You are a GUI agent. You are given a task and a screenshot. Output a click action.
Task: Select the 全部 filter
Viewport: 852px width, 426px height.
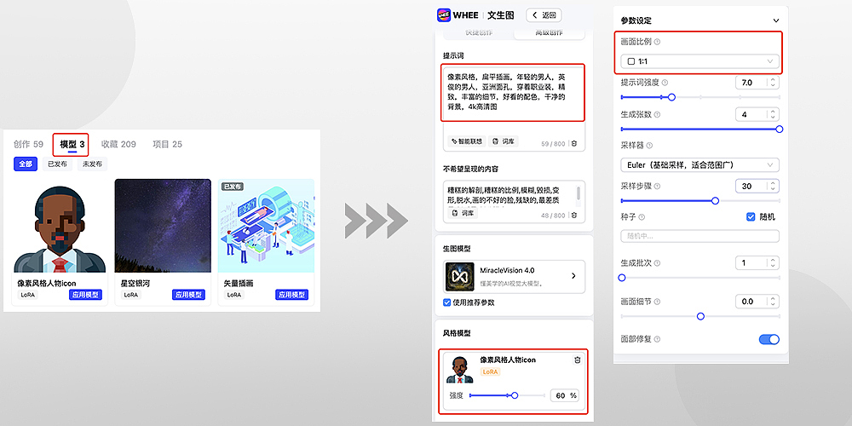26,164
